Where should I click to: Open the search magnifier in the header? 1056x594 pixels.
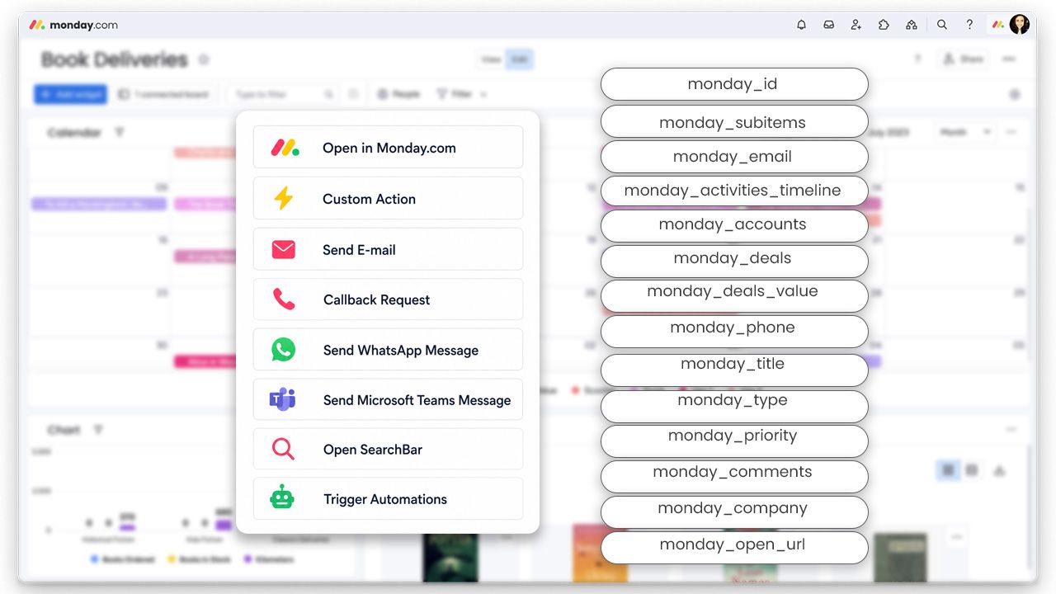point(941,25)
